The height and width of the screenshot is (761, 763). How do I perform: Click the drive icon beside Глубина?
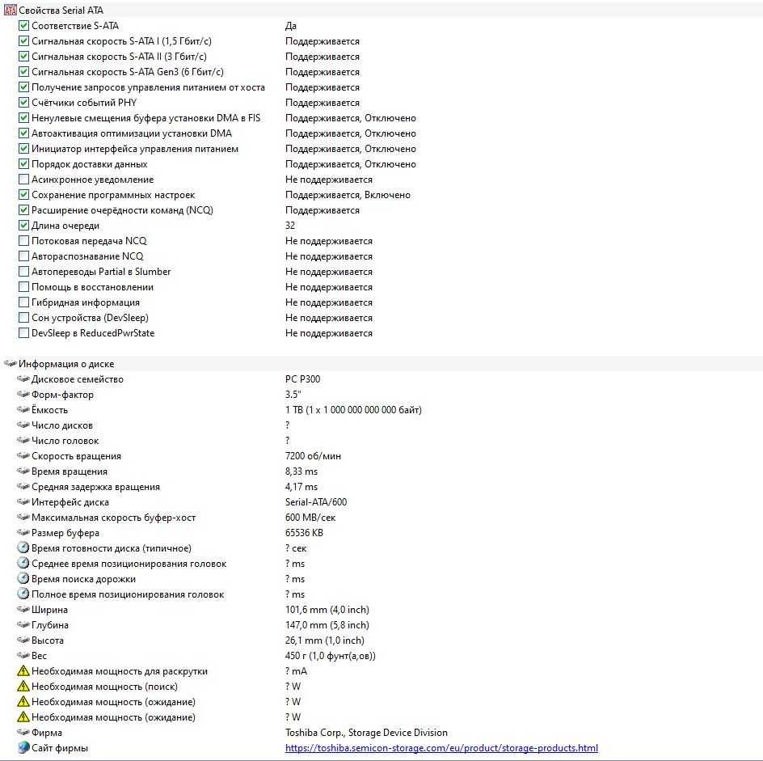tap(23, 624)
